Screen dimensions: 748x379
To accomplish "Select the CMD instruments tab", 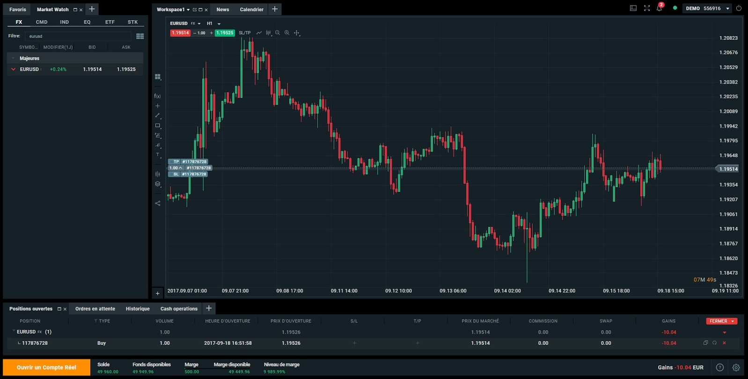I will point(42,22).
